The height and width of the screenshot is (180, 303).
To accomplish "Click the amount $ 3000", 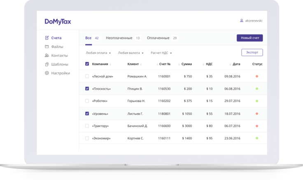I will [187, 126].
